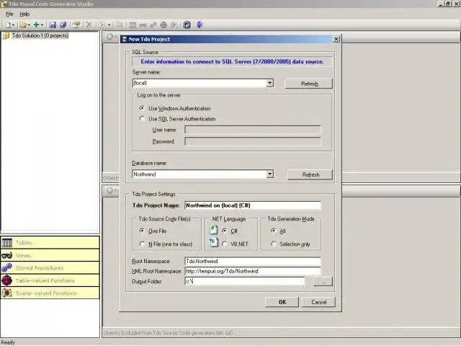
Task: Refresh the server name list
Action: pos(309,84)
